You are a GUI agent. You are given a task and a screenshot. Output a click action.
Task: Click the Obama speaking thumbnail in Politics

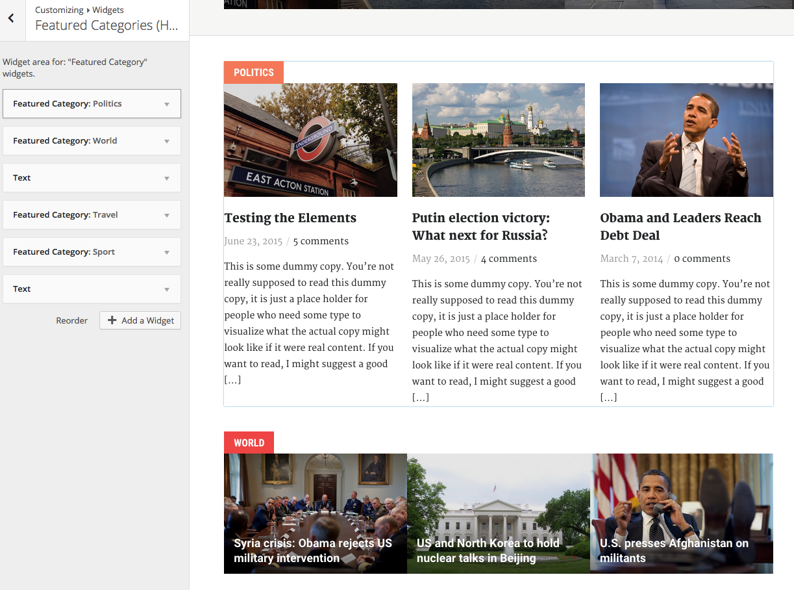tap(686, 140)
